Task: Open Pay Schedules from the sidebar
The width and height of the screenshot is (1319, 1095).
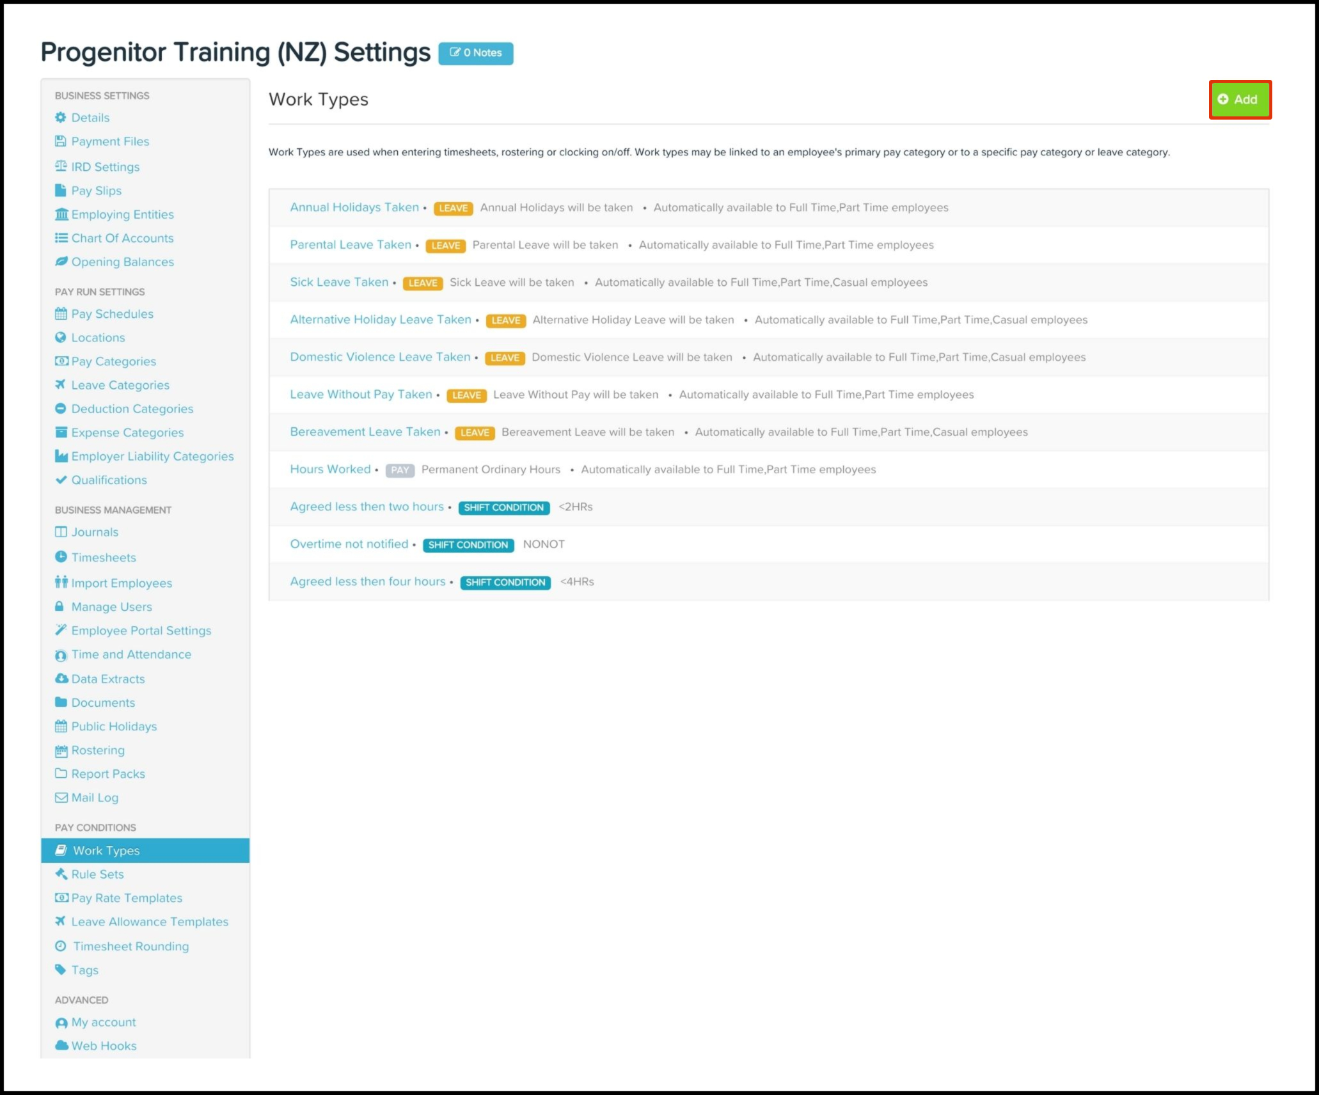Action: click(x=112, y=314)
